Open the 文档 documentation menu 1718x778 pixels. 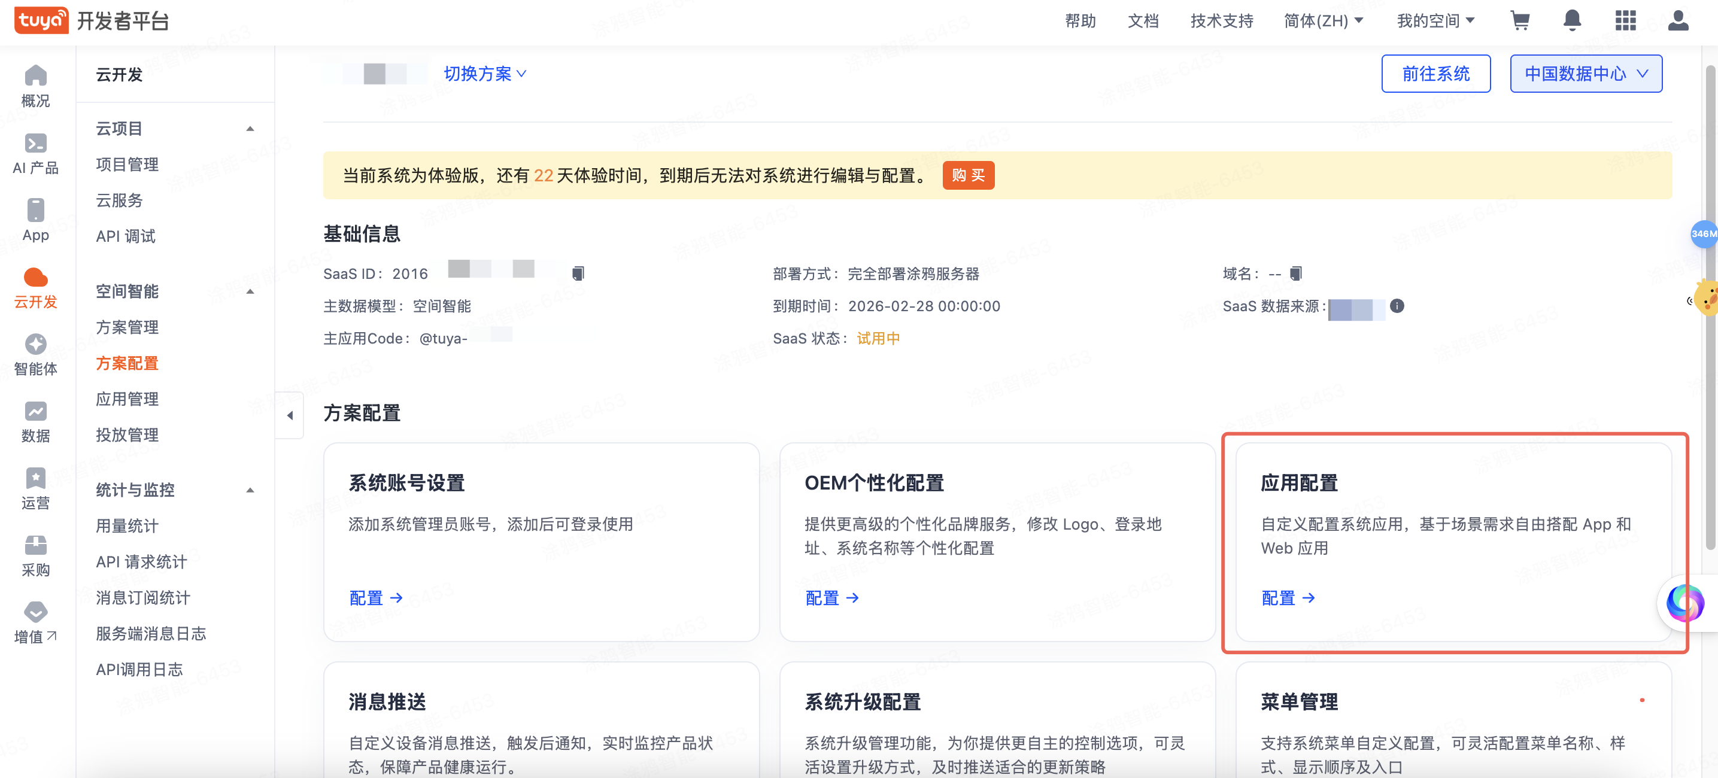pyautogui.click(x=1143, y=21)
